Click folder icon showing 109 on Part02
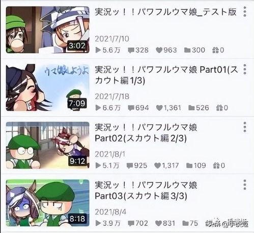 [x=189, y=165]
